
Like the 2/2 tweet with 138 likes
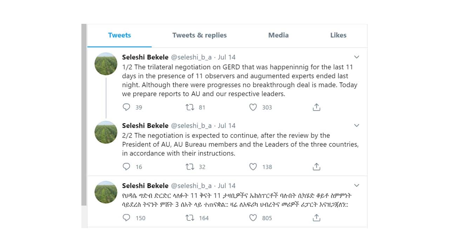pyautogui.click(x=253, y=167)
